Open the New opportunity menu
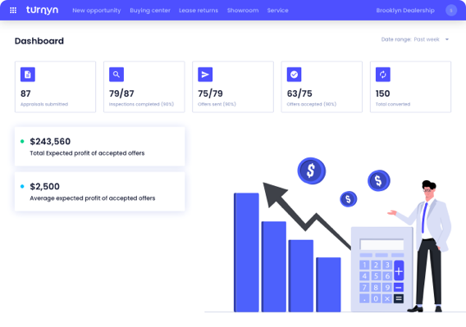 point(97,11)
